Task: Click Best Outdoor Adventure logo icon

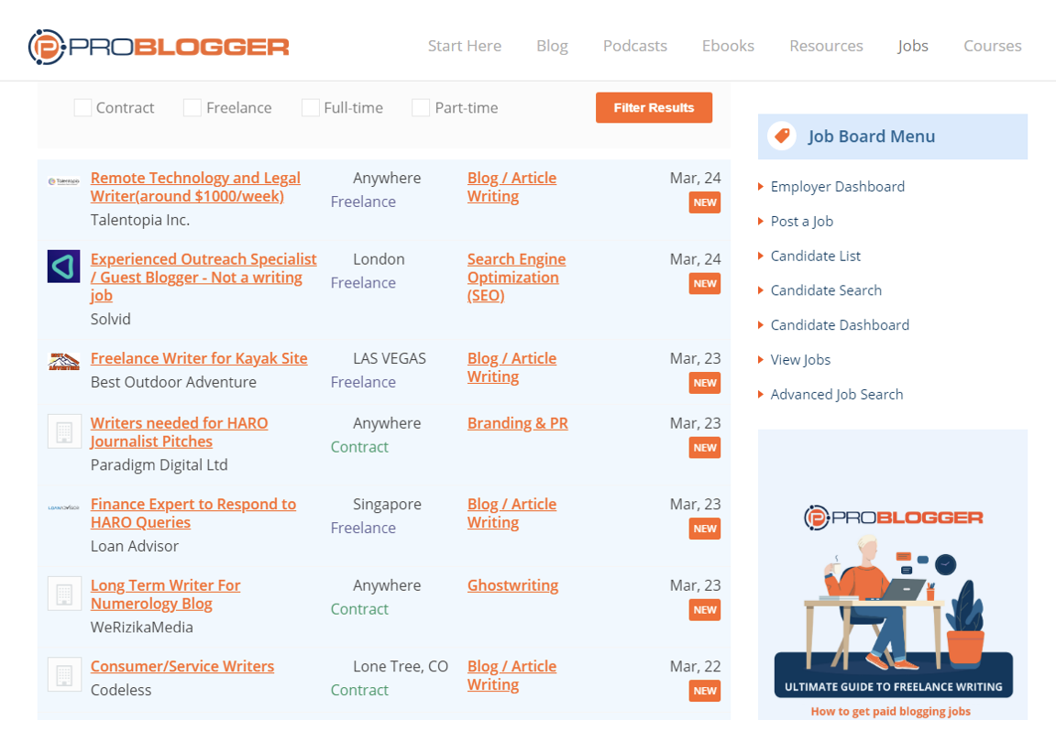Action: (64, 361)
